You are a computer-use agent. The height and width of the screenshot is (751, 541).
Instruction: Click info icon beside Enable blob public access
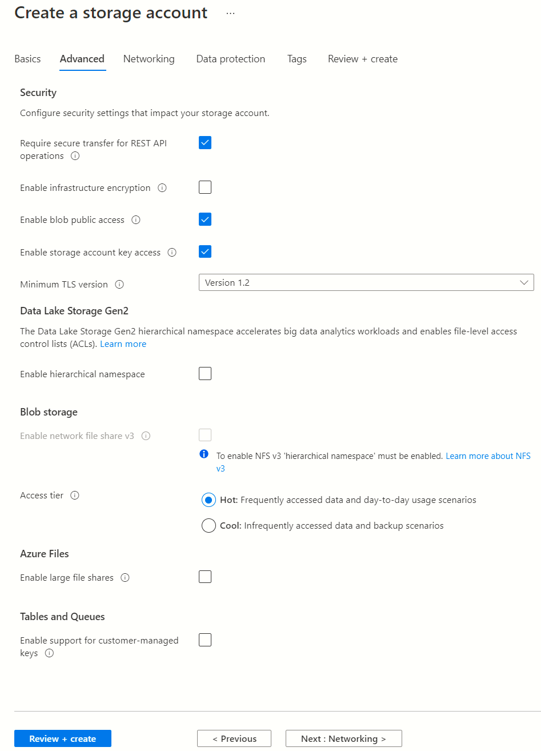point(136,220)
